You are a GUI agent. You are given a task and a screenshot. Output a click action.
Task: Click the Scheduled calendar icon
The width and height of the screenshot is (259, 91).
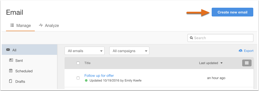click(x=11, y=71)
